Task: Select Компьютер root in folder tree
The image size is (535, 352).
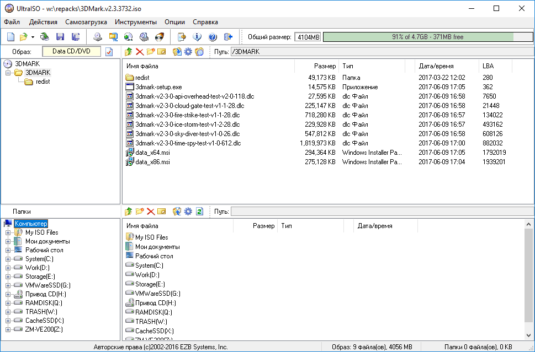Action: [x=31, y=224]
